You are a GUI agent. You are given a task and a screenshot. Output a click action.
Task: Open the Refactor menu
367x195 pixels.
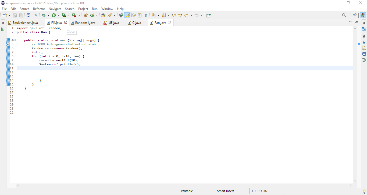point(39,9)
